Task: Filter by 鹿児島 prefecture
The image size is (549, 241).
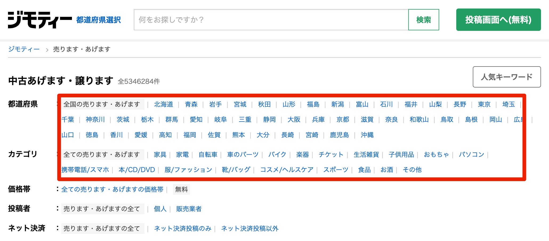Action: pyautogui.click(x=340, y=135)
